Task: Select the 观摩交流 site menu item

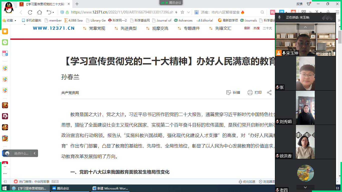Action: (x=160, y=28)
